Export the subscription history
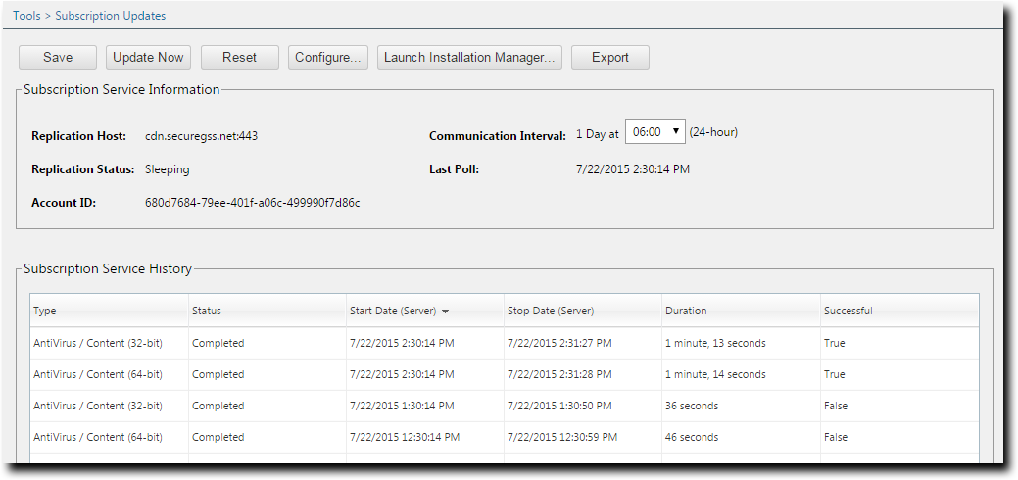 tap(609, 57)
